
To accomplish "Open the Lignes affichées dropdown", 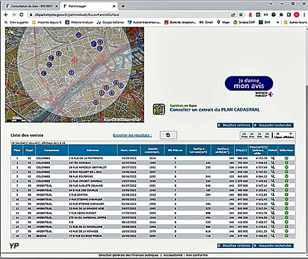I will click(x=285, y=134).
